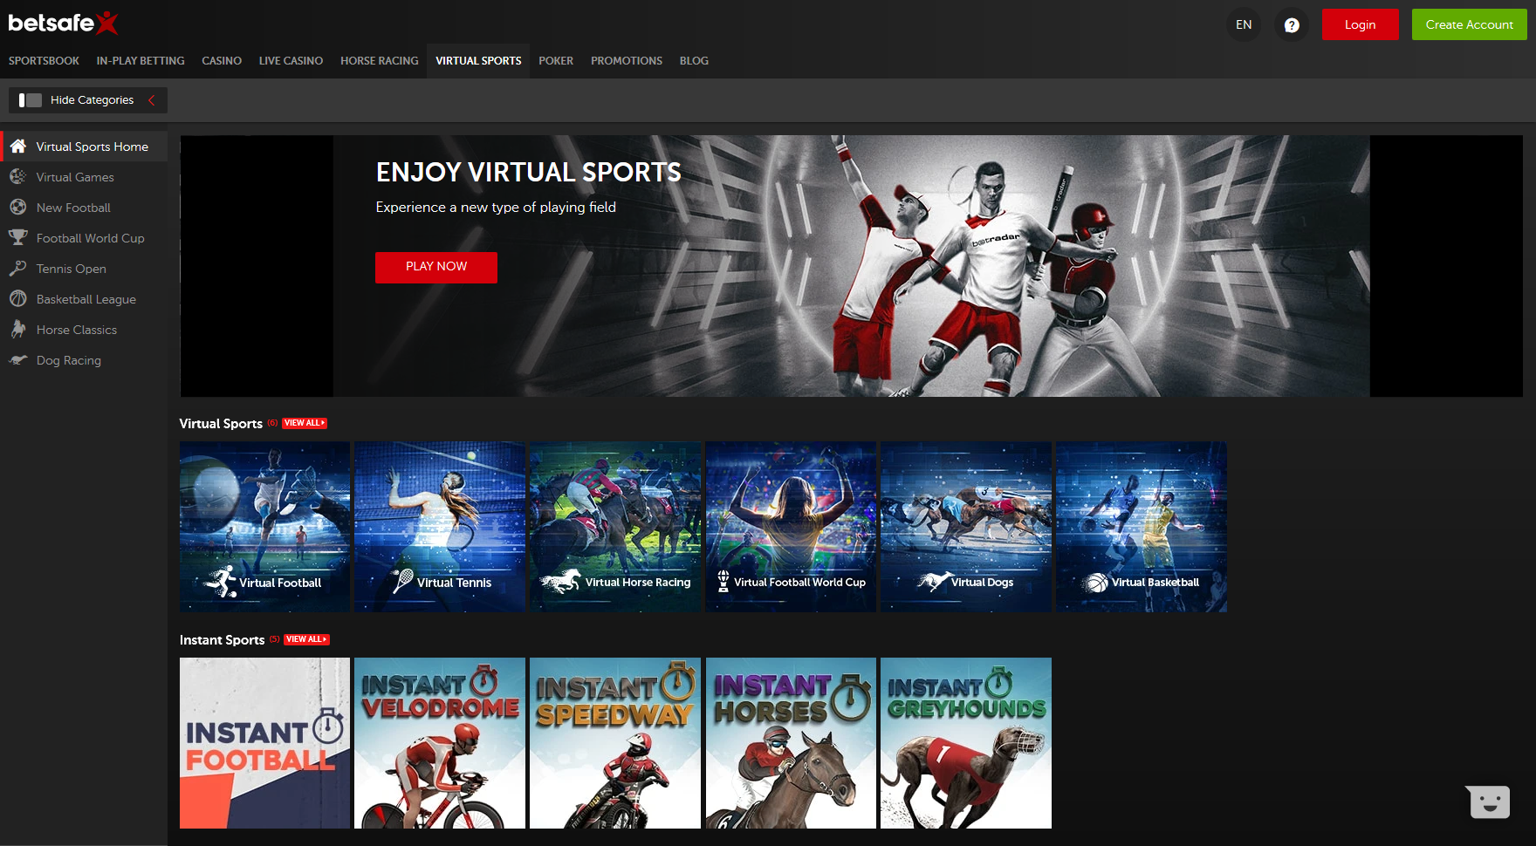Click the Hide Categories label

click(x=92, y=100)
